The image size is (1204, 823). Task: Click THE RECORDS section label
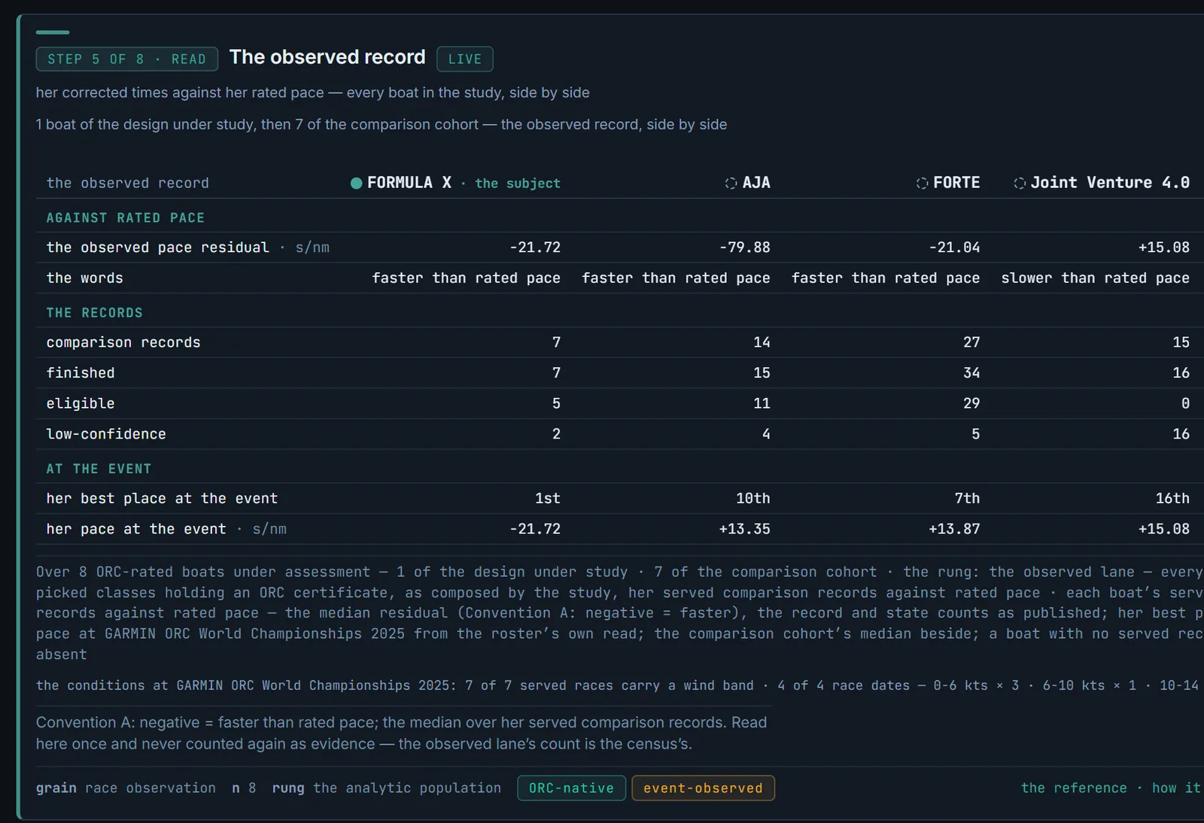(x=95, y=313)
